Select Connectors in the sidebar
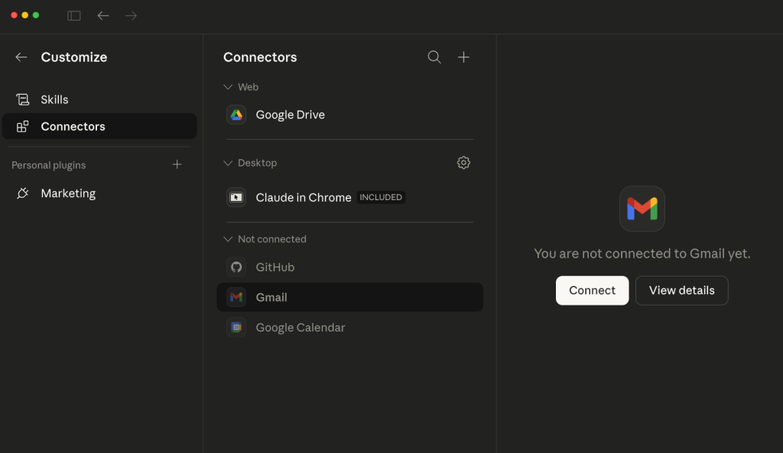This screenshot has width=783, height=453. click(x=73, y=127)
